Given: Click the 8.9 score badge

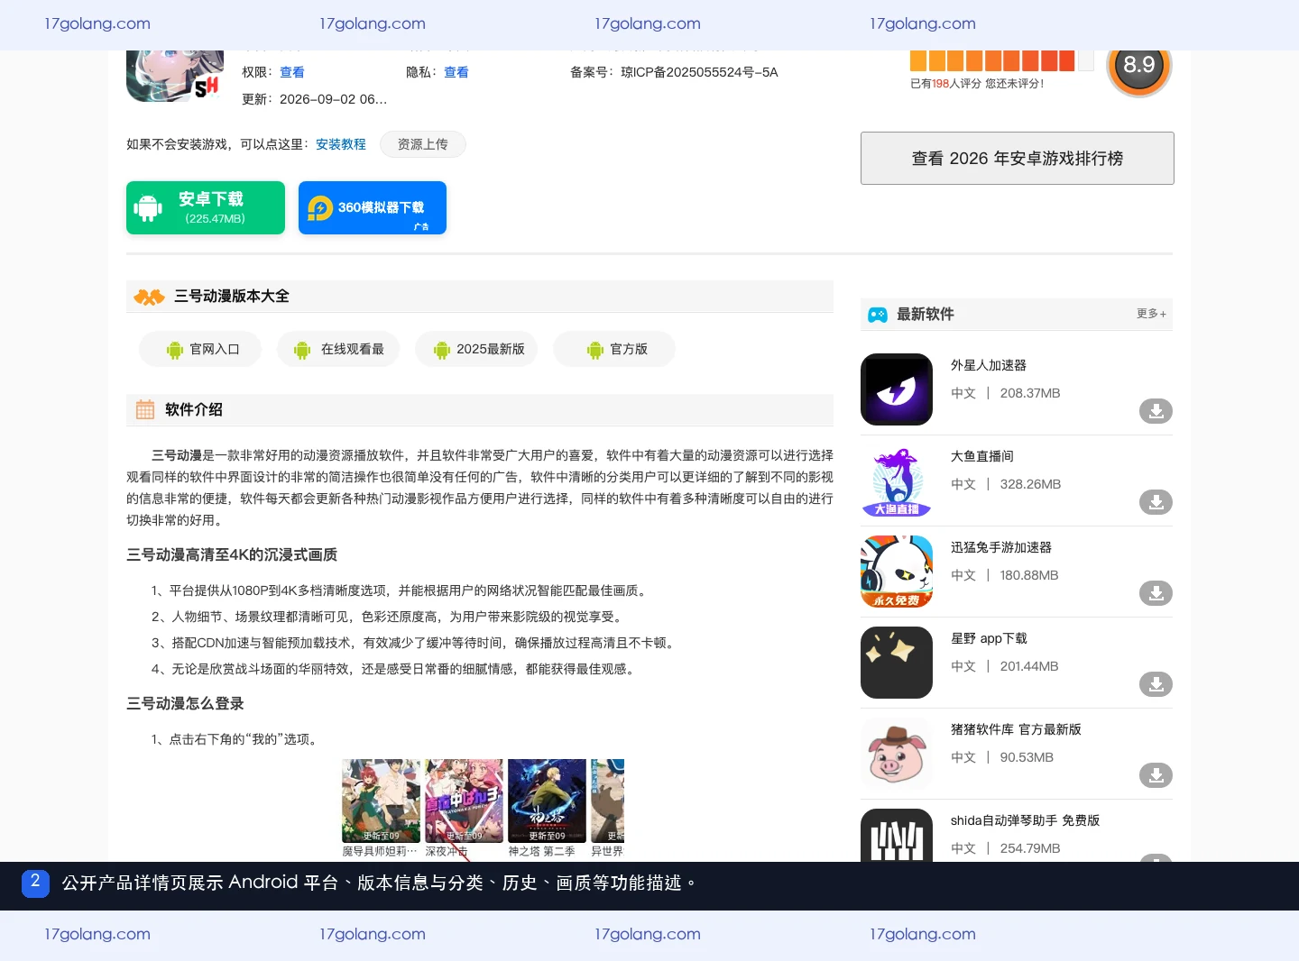Looking at the screenshot, I should tap(1138, 65).
